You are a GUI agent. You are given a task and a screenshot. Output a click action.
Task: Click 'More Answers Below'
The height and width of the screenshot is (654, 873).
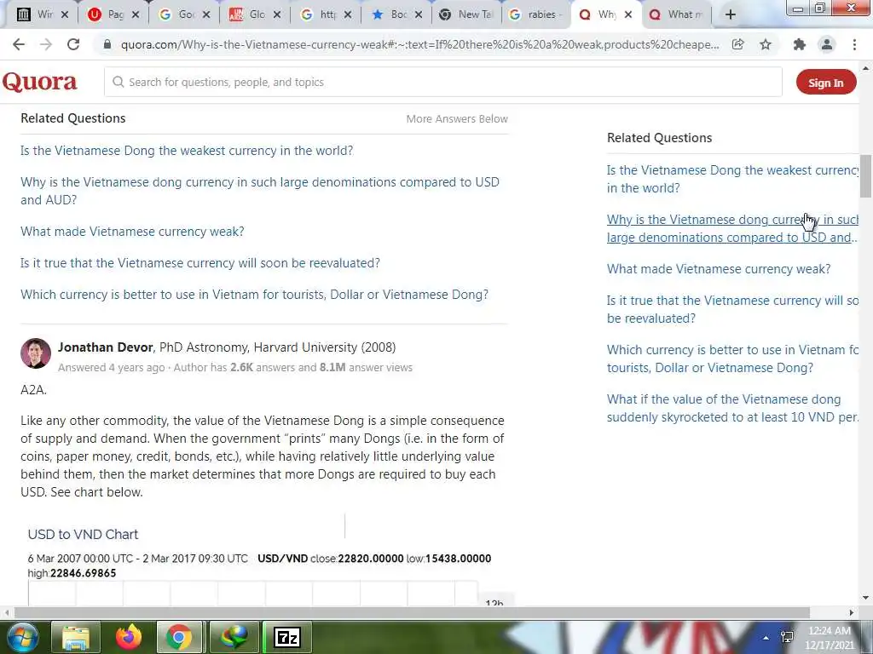[x=457, y=119]
